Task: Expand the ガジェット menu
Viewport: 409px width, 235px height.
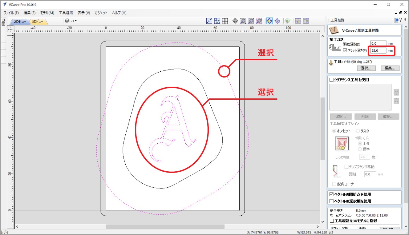Action: pos(101,13)
